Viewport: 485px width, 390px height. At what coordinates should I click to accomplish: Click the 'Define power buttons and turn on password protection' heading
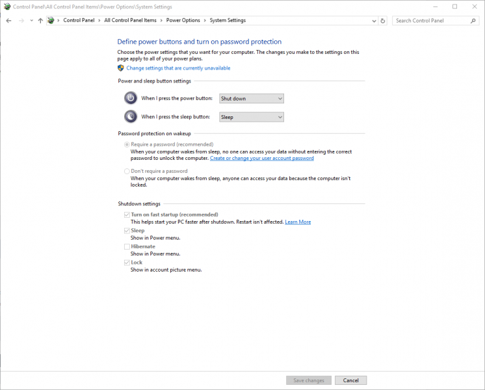pyautogui.click(x=200, y=42)
